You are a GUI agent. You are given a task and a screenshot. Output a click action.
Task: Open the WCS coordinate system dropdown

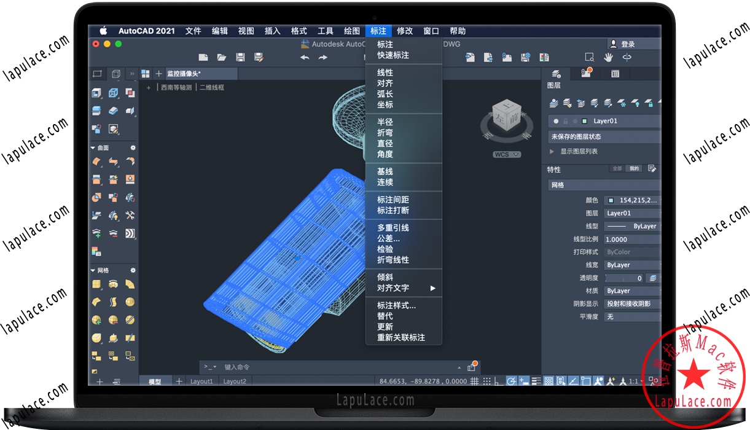point(507,154)
